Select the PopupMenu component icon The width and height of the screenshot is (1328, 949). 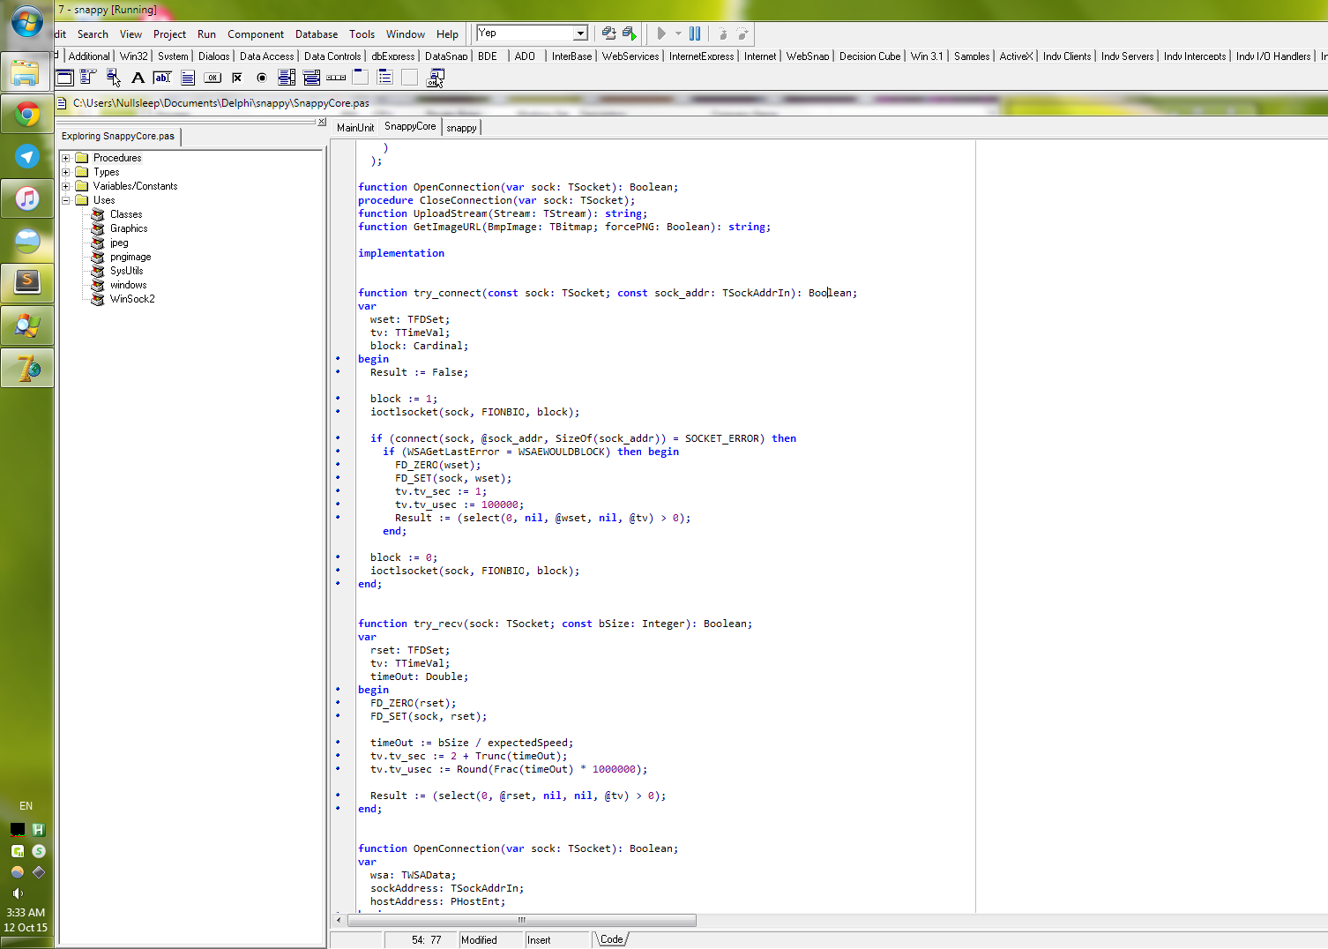tap(113, 78)
